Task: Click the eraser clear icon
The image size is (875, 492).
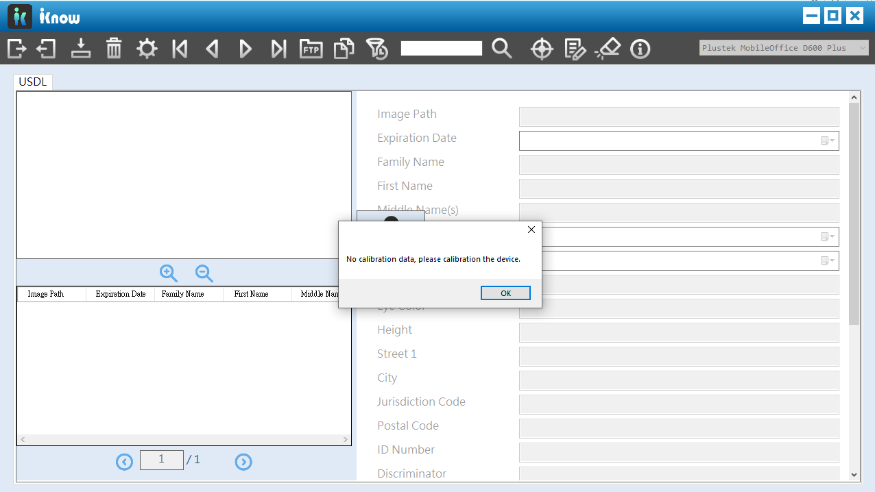Action: (x=608, y=49)
